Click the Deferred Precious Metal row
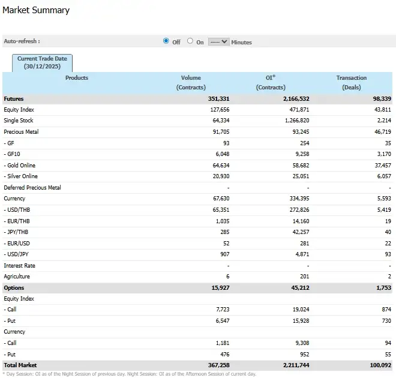This screenshot has height=378, width=396. pyautogui.click(x=32, y=188)
